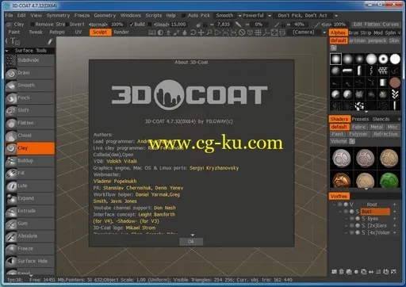Pick the Pinch sculpting tool

click(x=29, y=98)
